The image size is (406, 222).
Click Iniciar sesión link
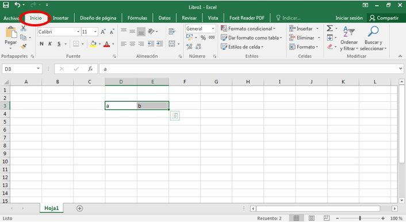tap(349, 18)
